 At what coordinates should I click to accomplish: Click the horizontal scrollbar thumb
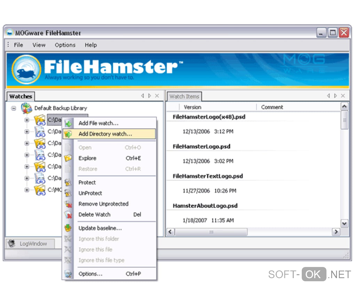point(211,232)
